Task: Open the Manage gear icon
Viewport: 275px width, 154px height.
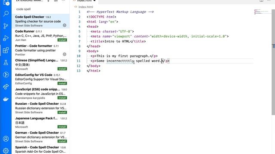Action: [6, 151]
